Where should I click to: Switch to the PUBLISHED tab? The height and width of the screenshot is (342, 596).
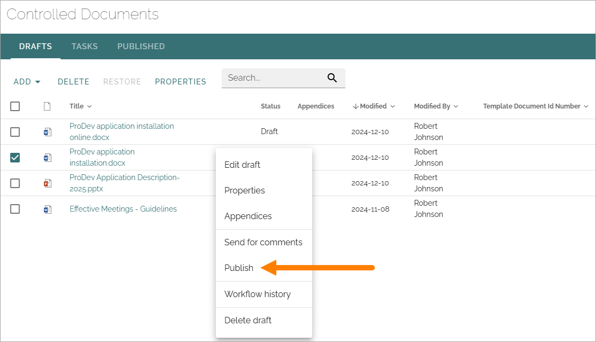click(141, 46)
